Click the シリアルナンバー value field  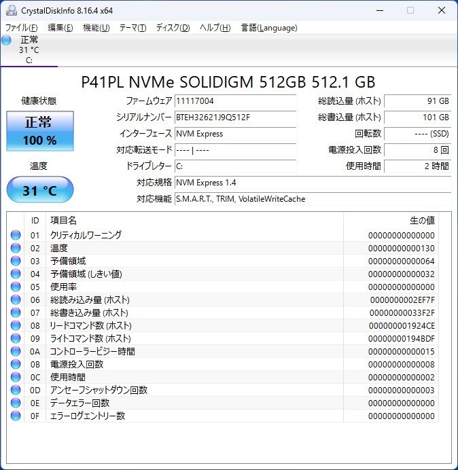234,117
